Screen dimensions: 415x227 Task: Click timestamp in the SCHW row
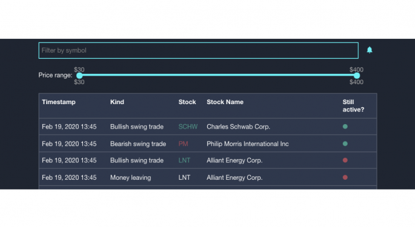tap(69, 127)
